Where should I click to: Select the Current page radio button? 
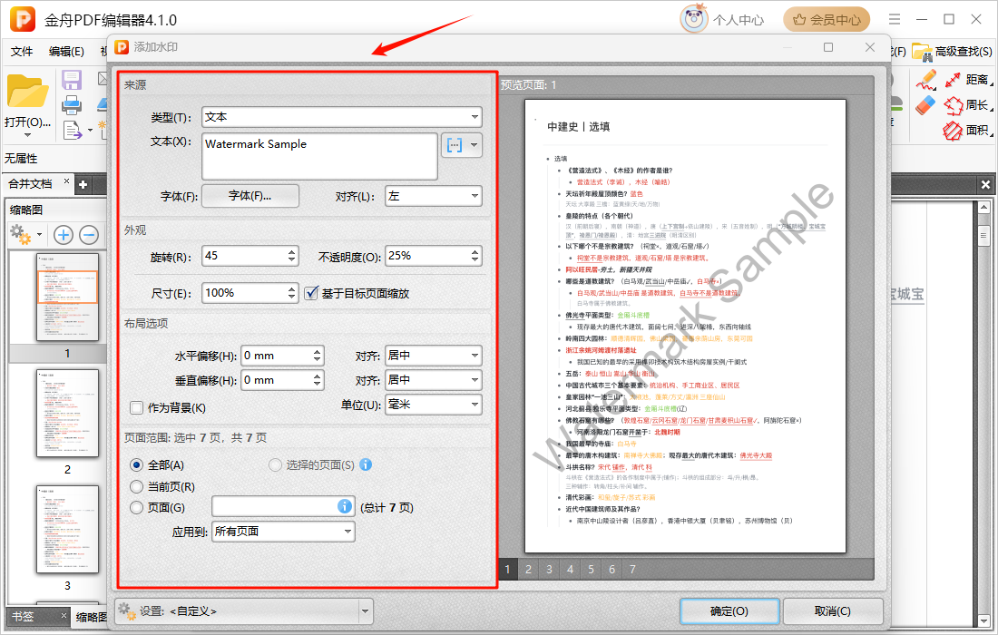click(136, 487)
